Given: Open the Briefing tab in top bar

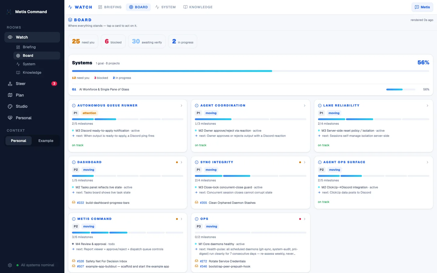Looking at the screenshot, I should pos(110,7).
